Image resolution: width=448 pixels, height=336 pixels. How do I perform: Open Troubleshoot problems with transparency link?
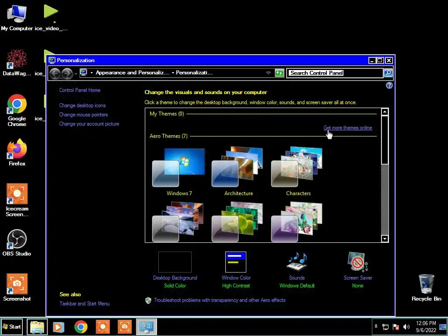pyautogui.click(x=220, y=300)
